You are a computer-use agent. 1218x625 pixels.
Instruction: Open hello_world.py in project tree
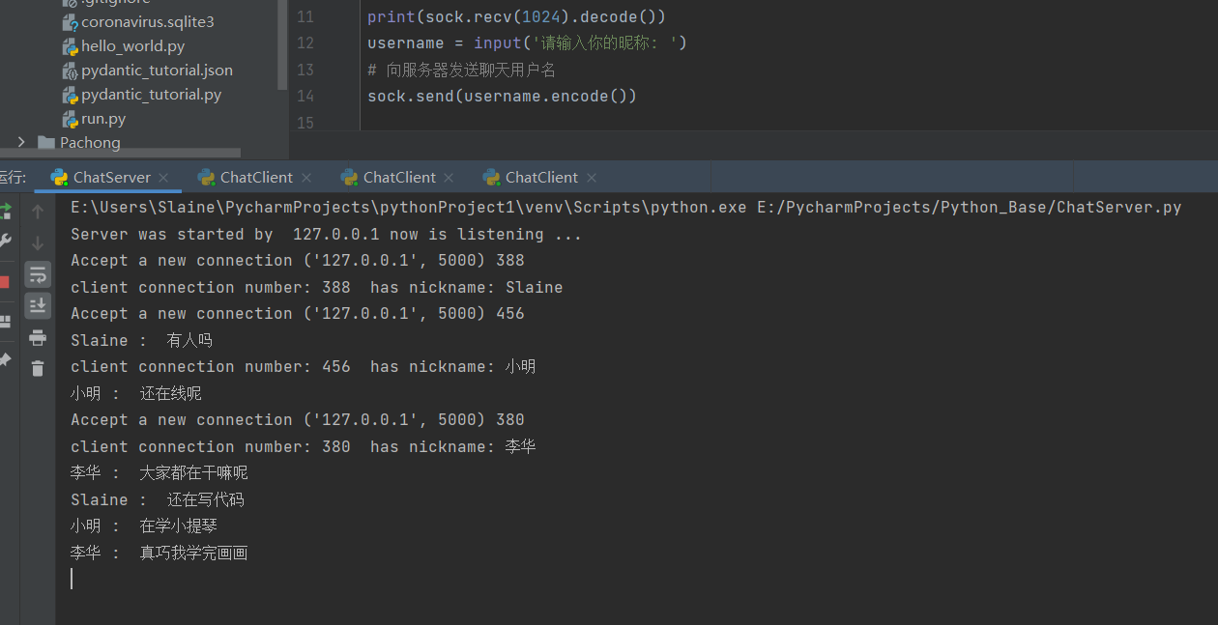pyautogui.click(x=132, y=45)
